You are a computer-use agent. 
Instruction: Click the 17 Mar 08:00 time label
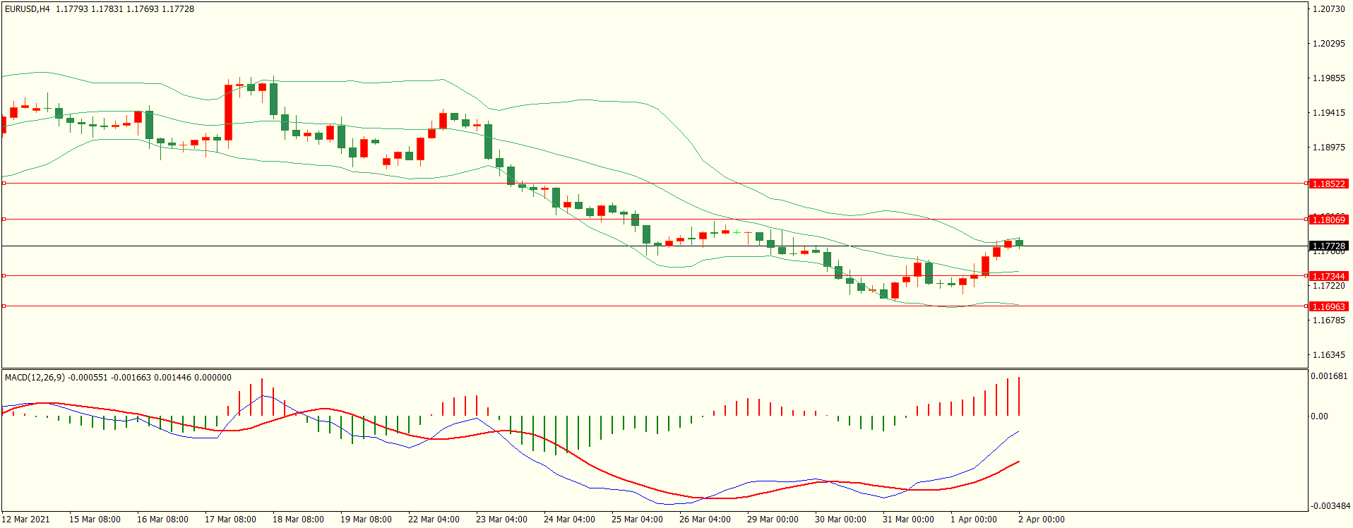tap(230, 520)
